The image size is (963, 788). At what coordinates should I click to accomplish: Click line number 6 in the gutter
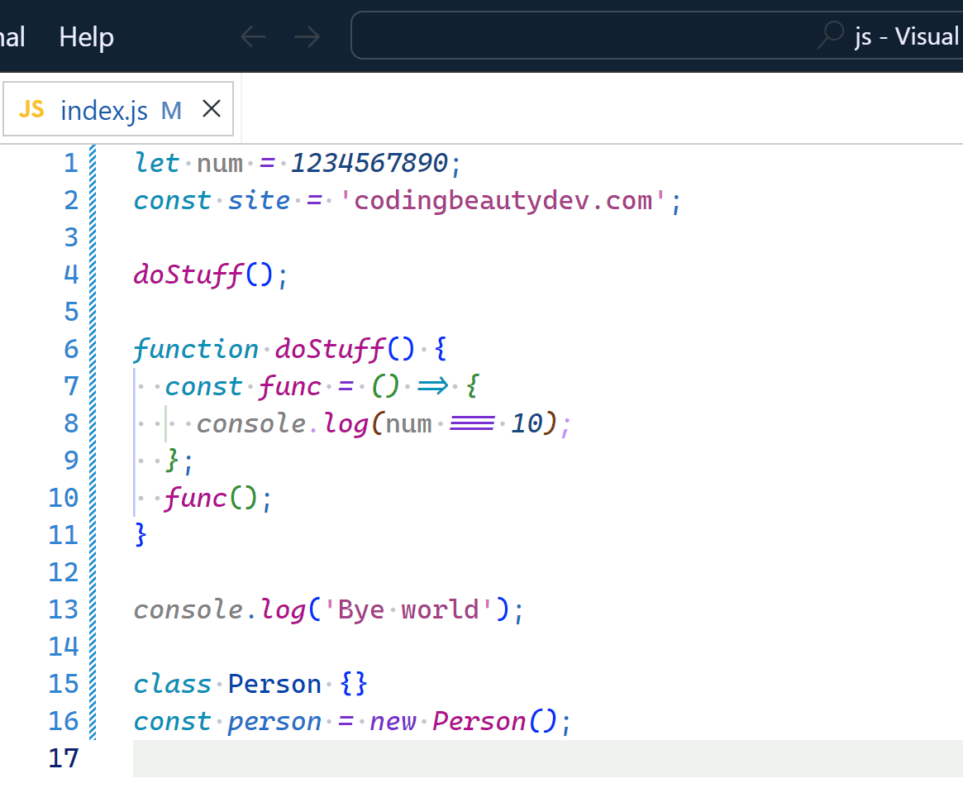pos(71,350)
